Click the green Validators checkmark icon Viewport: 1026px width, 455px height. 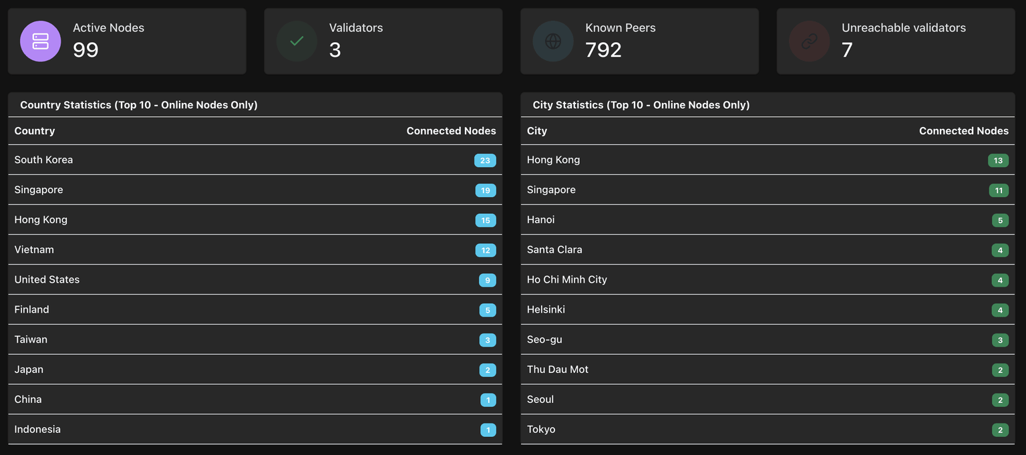[297, 41]
